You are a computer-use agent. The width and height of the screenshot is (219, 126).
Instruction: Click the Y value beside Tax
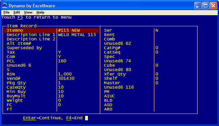59,52
